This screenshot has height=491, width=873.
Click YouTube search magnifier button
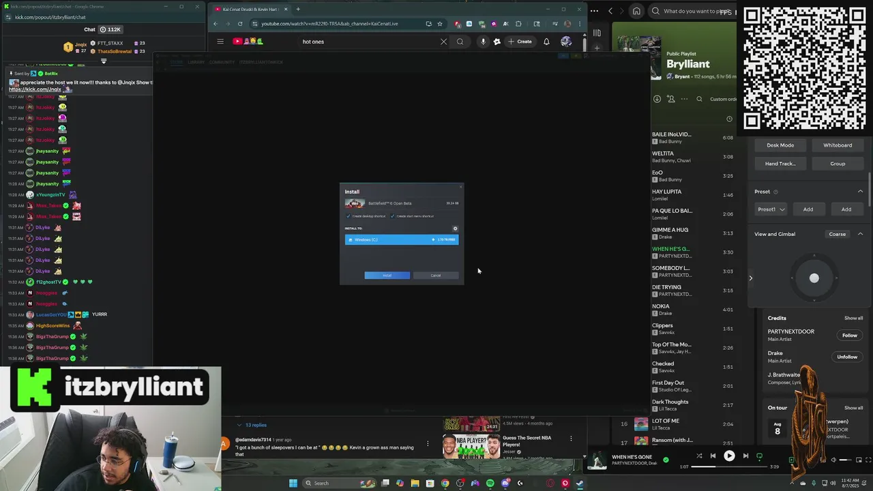(x=460, y=42)
